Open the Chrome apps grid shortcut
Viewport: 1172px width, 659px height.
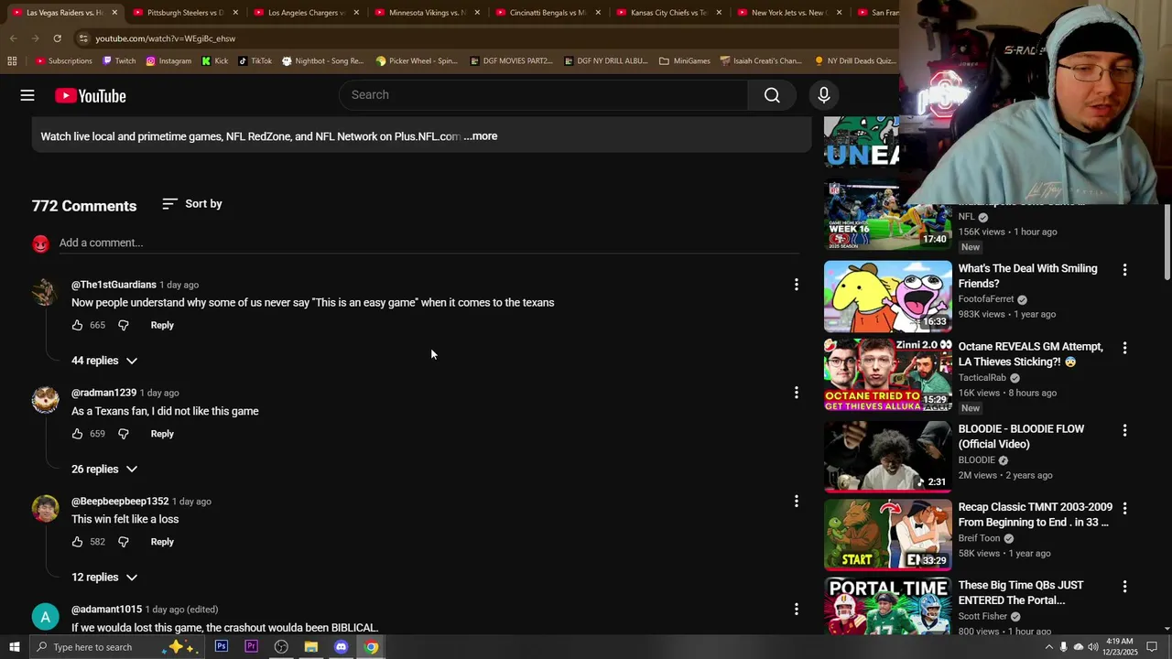click(12, 61)
